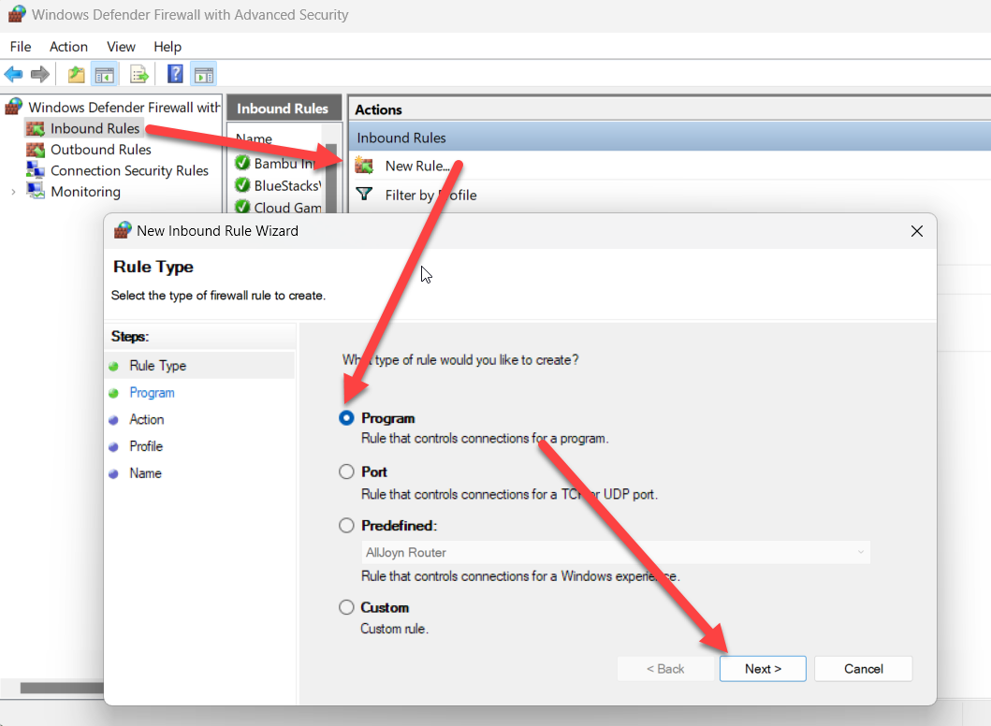Image resolution: width=991 pixels, height=726 pixels.
Task: Select the Port rule type radio button
Action: [x=346, y=472]
